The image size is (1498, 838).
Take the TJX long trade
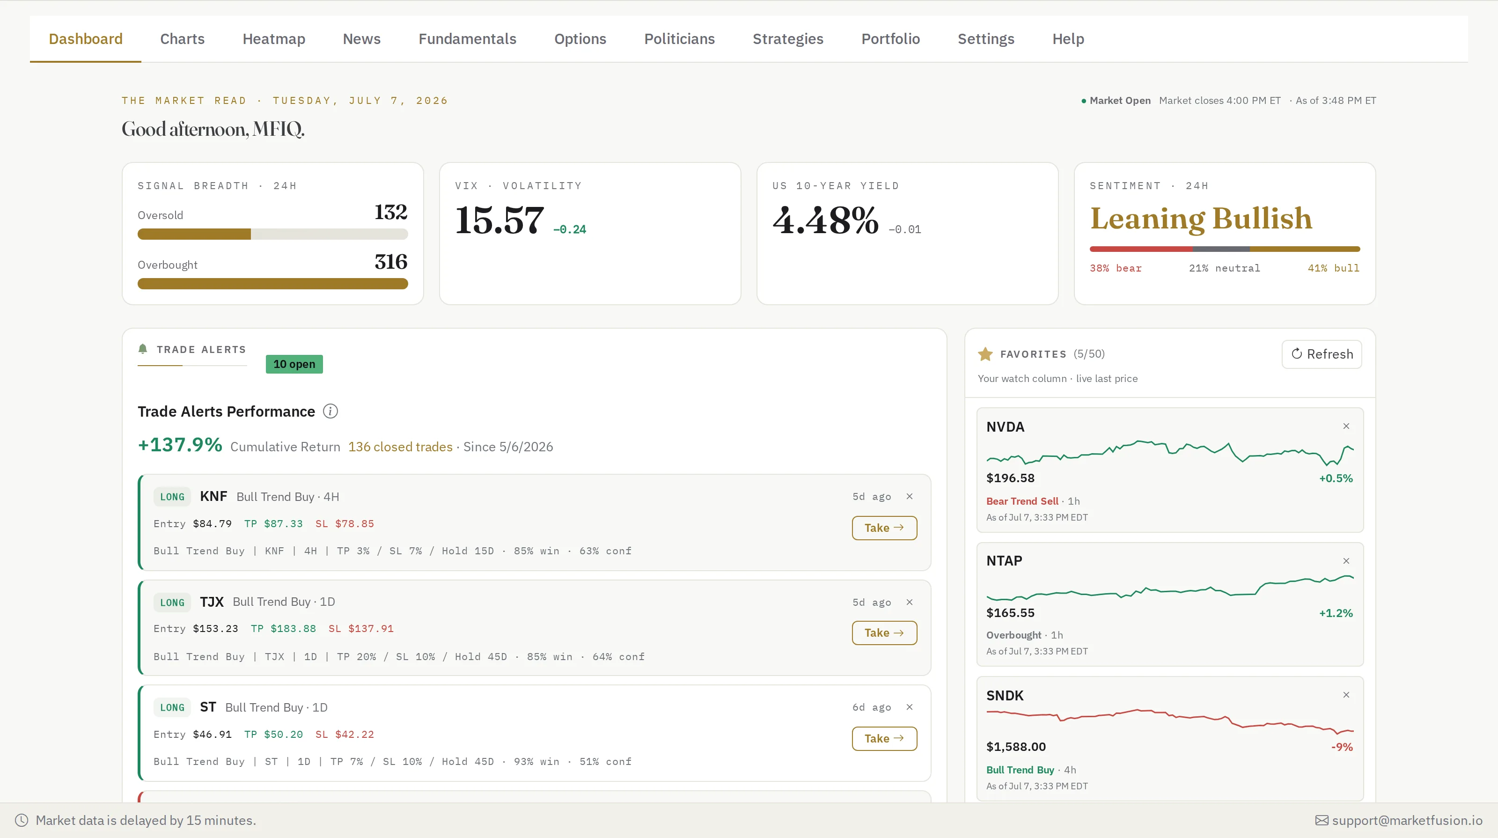click(x=884, y=633)
